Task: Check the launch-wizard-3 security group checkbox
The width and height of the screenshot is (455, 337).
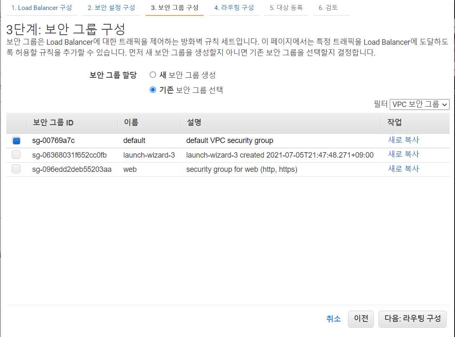Action: (x=16, y=155)
